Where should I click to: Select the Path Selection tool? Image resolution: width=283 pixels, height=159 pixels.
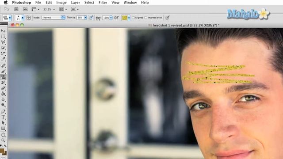(3, 123)
